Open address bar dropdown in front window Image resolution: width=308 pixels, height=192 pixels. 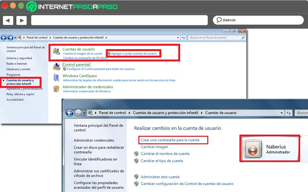tap(281, 113)
